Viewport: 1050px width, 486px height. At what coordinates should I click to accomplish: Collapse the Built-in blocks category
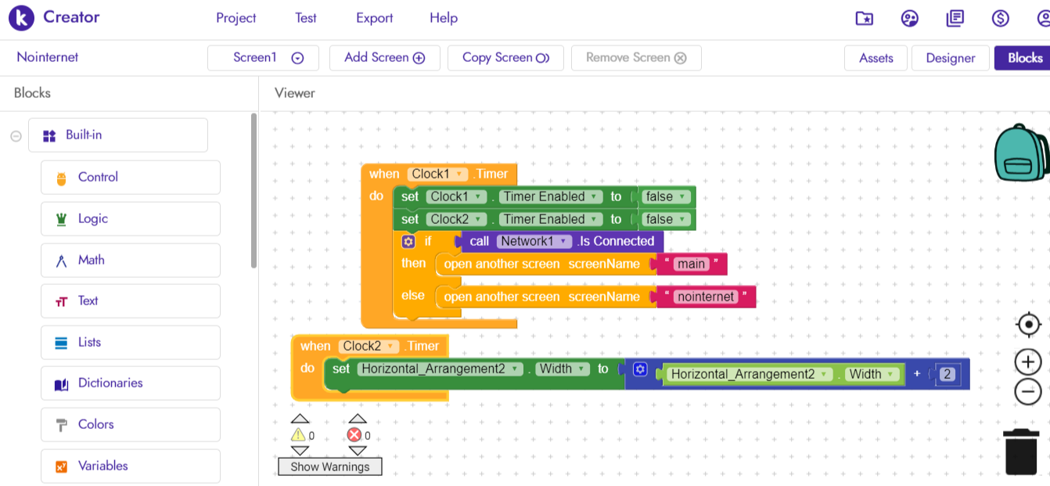coord(16,136)
